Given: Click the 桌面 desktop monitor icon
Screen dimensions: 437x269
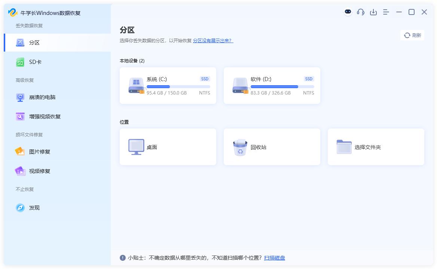Looking at the screenshot, I should pos(135,146).
